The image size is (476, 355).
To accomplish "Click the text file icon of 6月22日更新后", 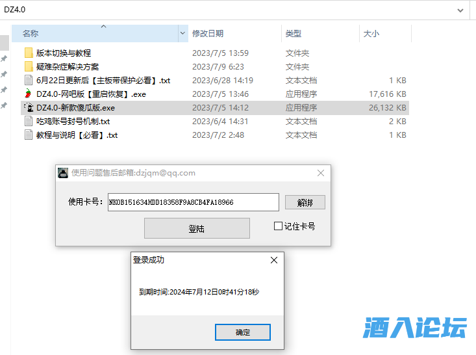I will pos(29,80).
